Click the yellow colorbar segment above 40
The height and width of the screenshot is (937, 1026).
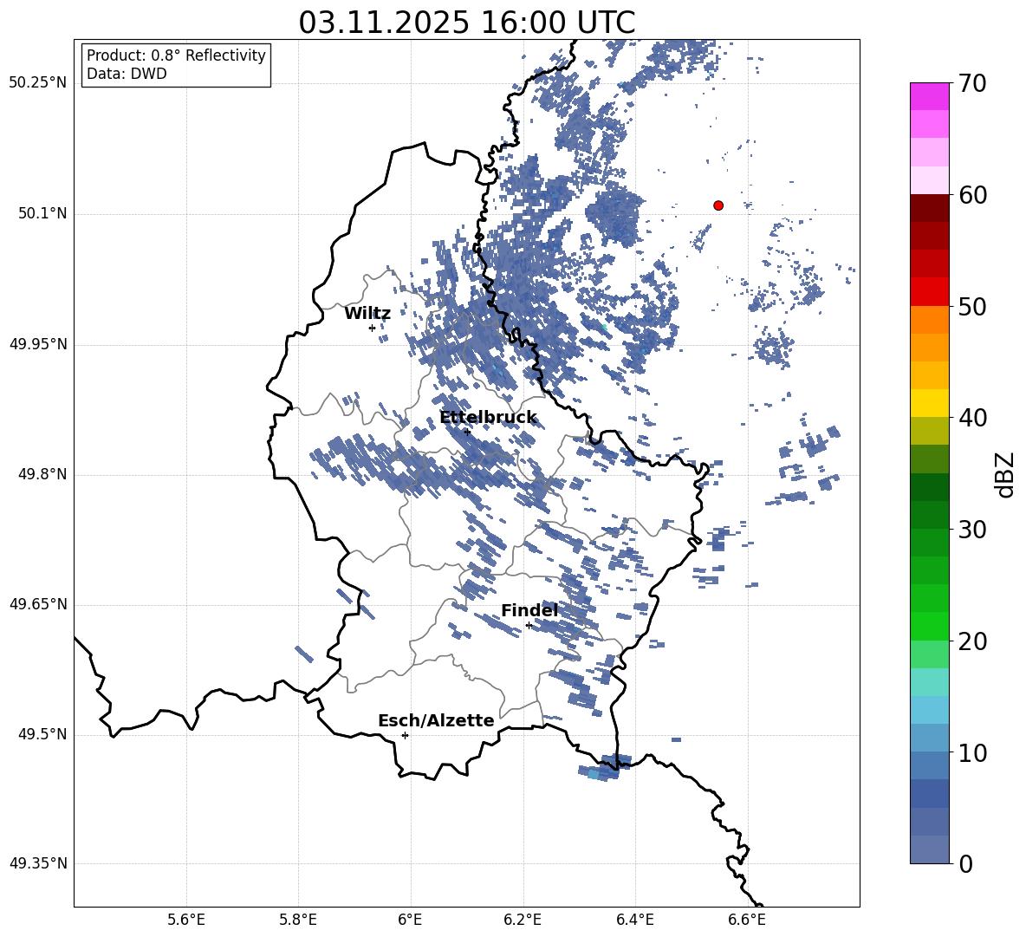tap(930, 403)
